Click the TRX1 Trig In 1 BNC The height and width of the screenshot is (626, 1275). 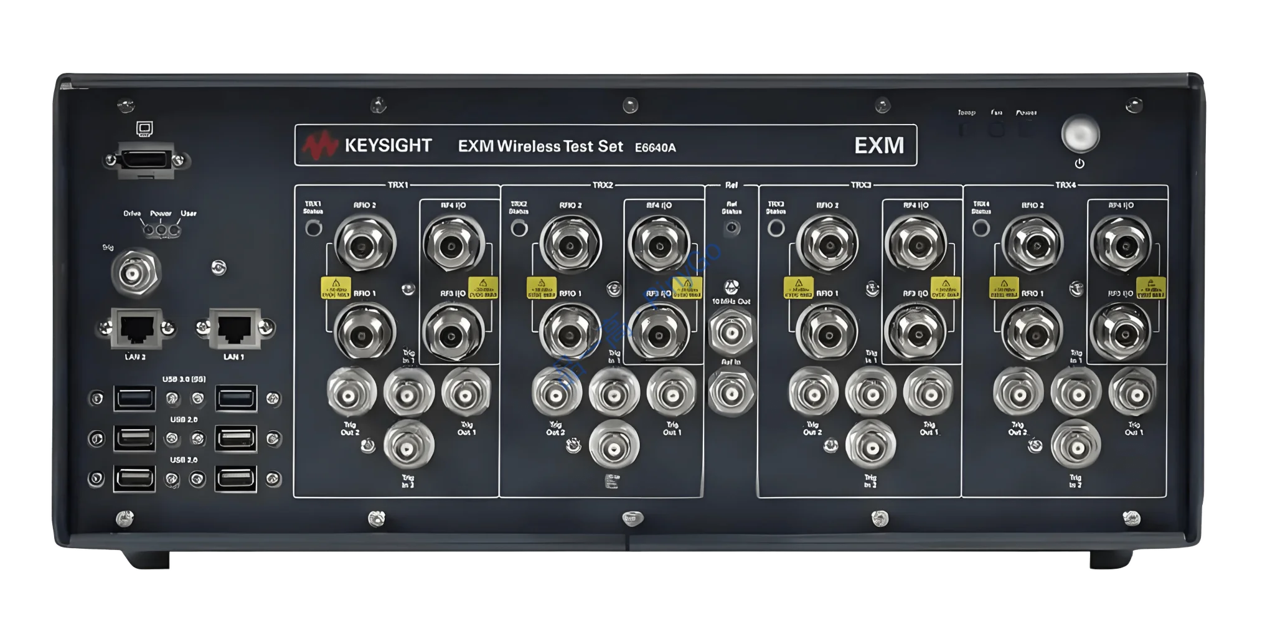coord(408,393)
